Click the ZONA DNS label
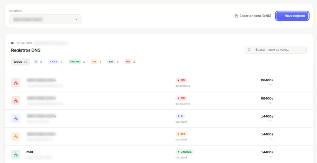The height and width of the screenshot is (163, 317). coord(24,43)
